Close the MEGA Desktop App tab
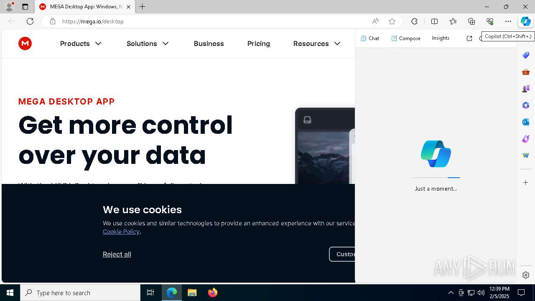Screen dimensions: 535x301 (128, 7)
